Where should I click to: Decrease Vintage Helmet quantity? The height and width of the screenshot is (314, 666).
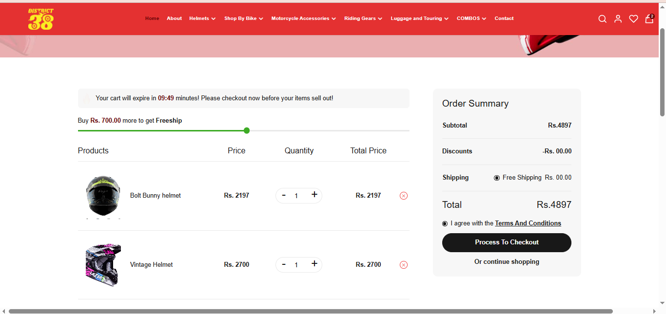click(284, 264)
